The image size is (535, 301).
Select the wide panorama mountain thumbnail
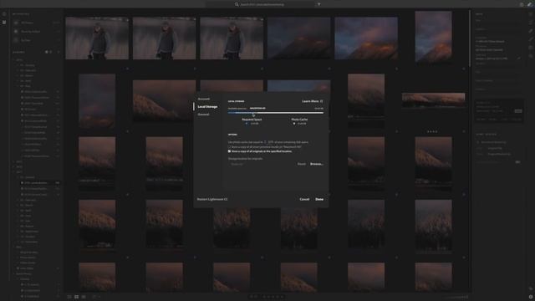tap(433, 100)
